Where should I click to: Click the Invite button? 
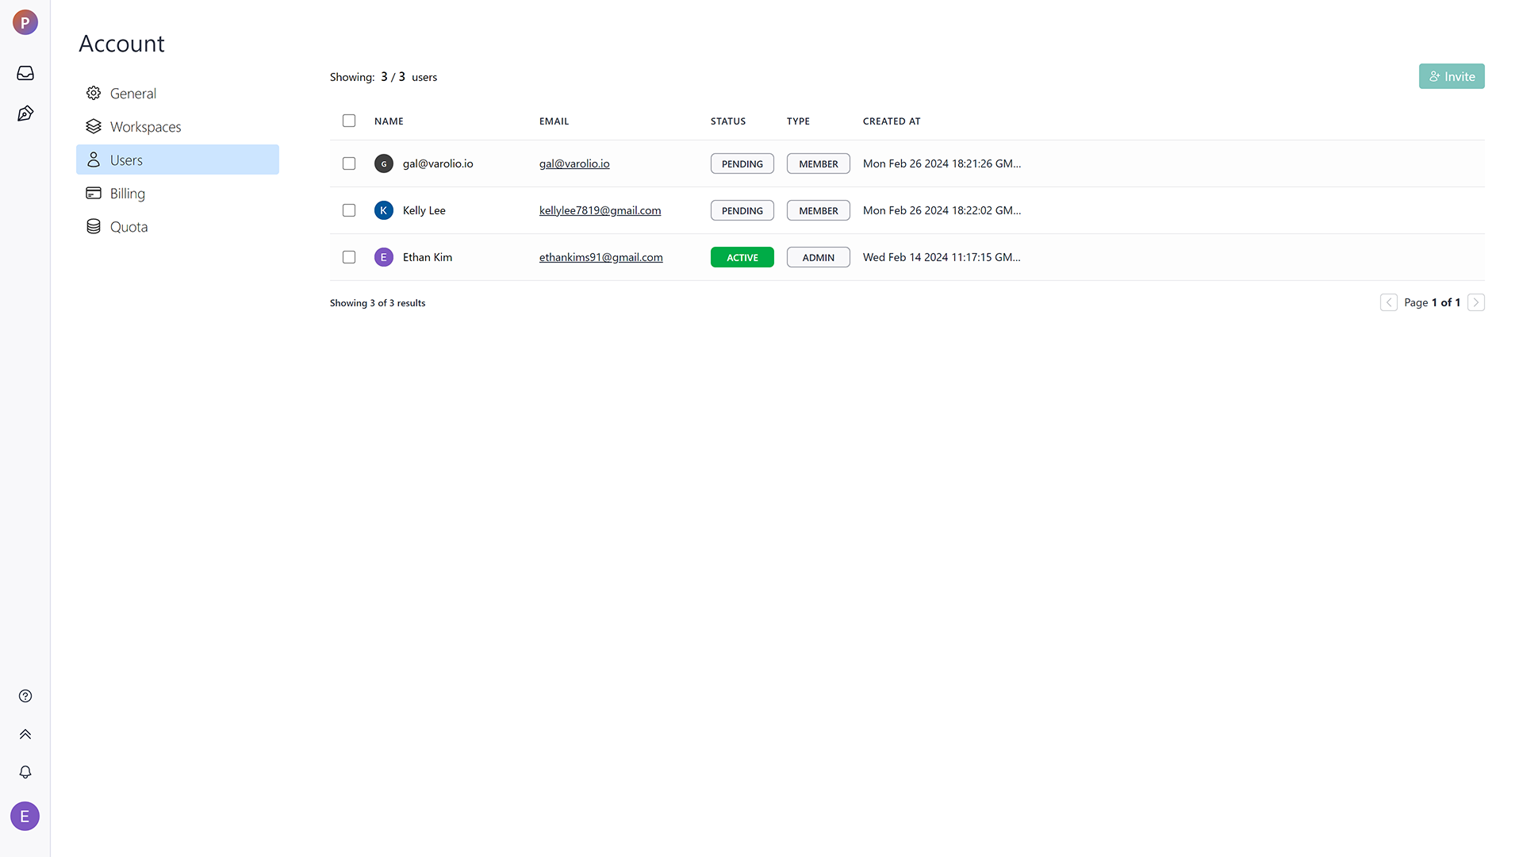(1451, 76)
